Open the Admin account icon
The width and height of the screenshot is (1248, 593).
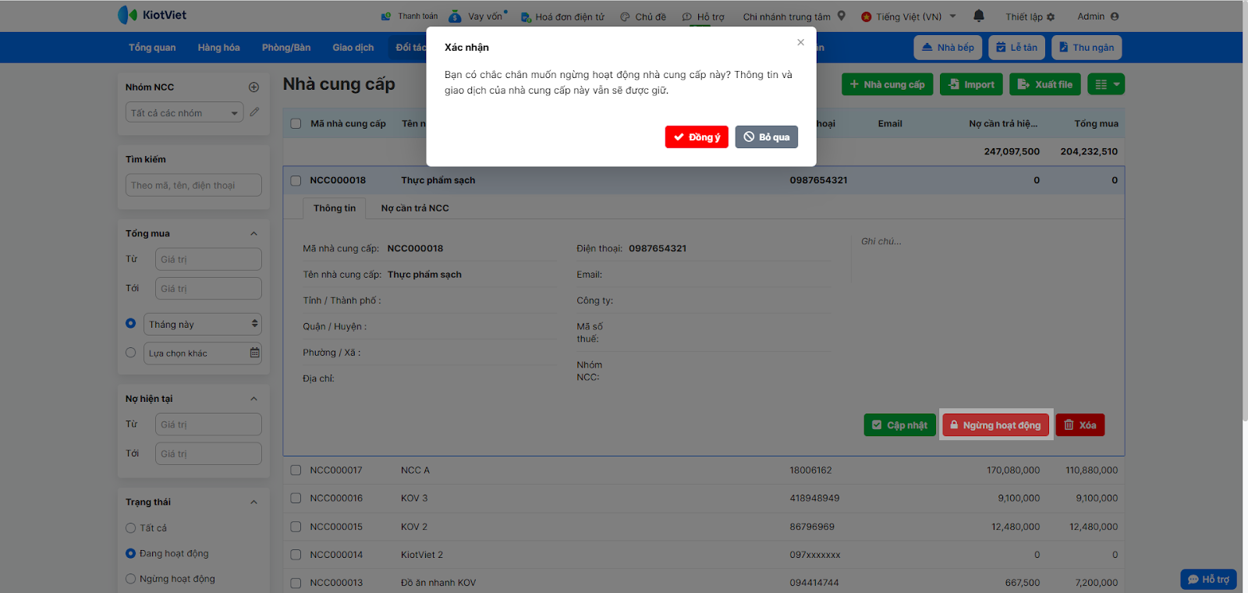1114,16
